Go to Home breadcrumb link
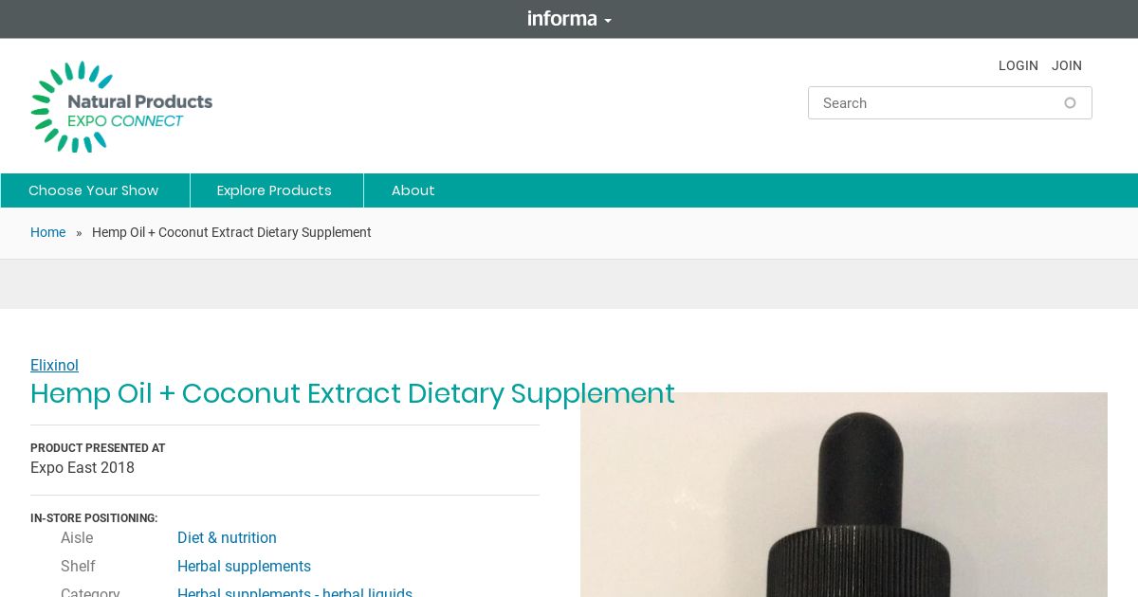Image resolution: width=1138 pixels, height=597 pixels. pyautogui.click(x=47, y=232)
